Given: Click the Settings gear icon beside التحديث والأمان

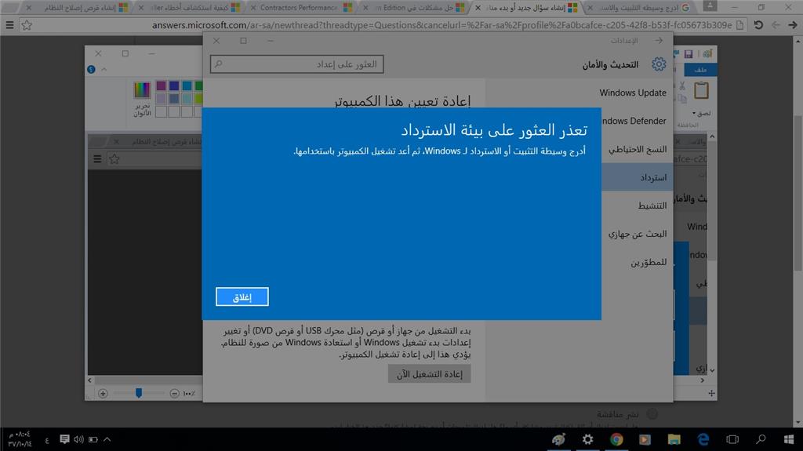Looking at the screenshot, I should click(659, 64).
